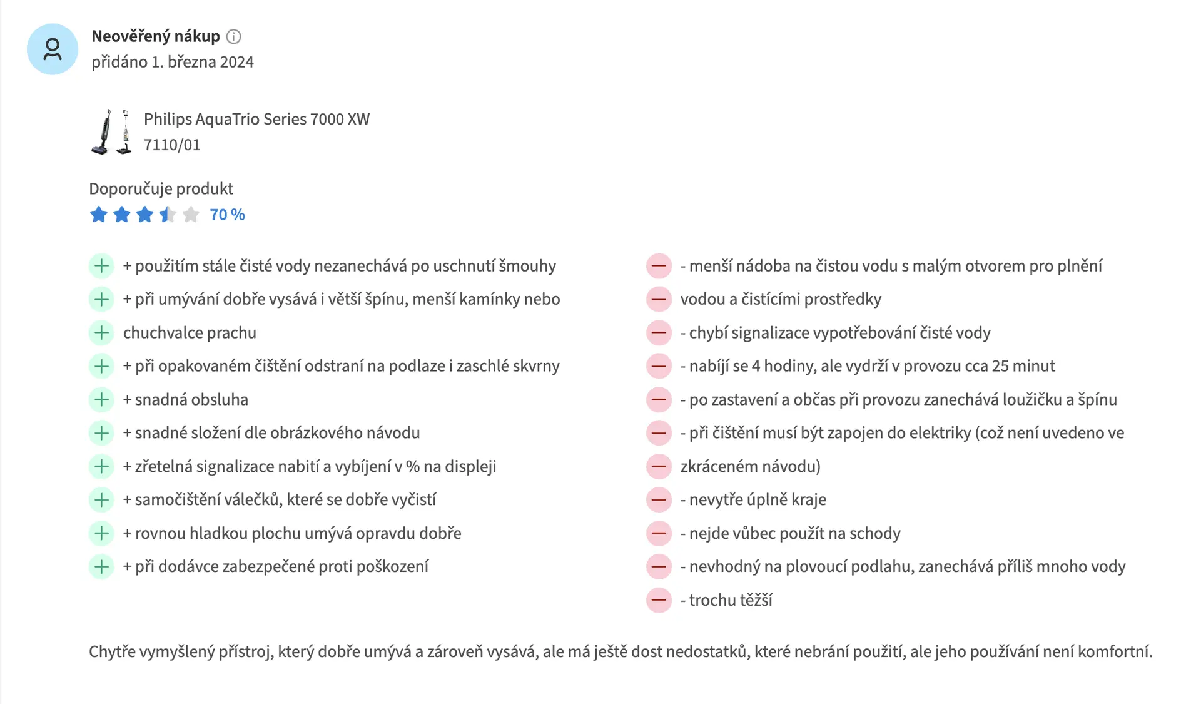Open Philips AquaTrio Series 7000 XW link
The image size is (1201, 704).
click(256, 131)
